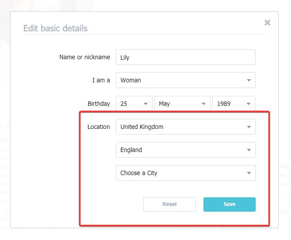Open the birthday month dropdown showing May
The width and height of the screenshot is (291, 240).
182,104
